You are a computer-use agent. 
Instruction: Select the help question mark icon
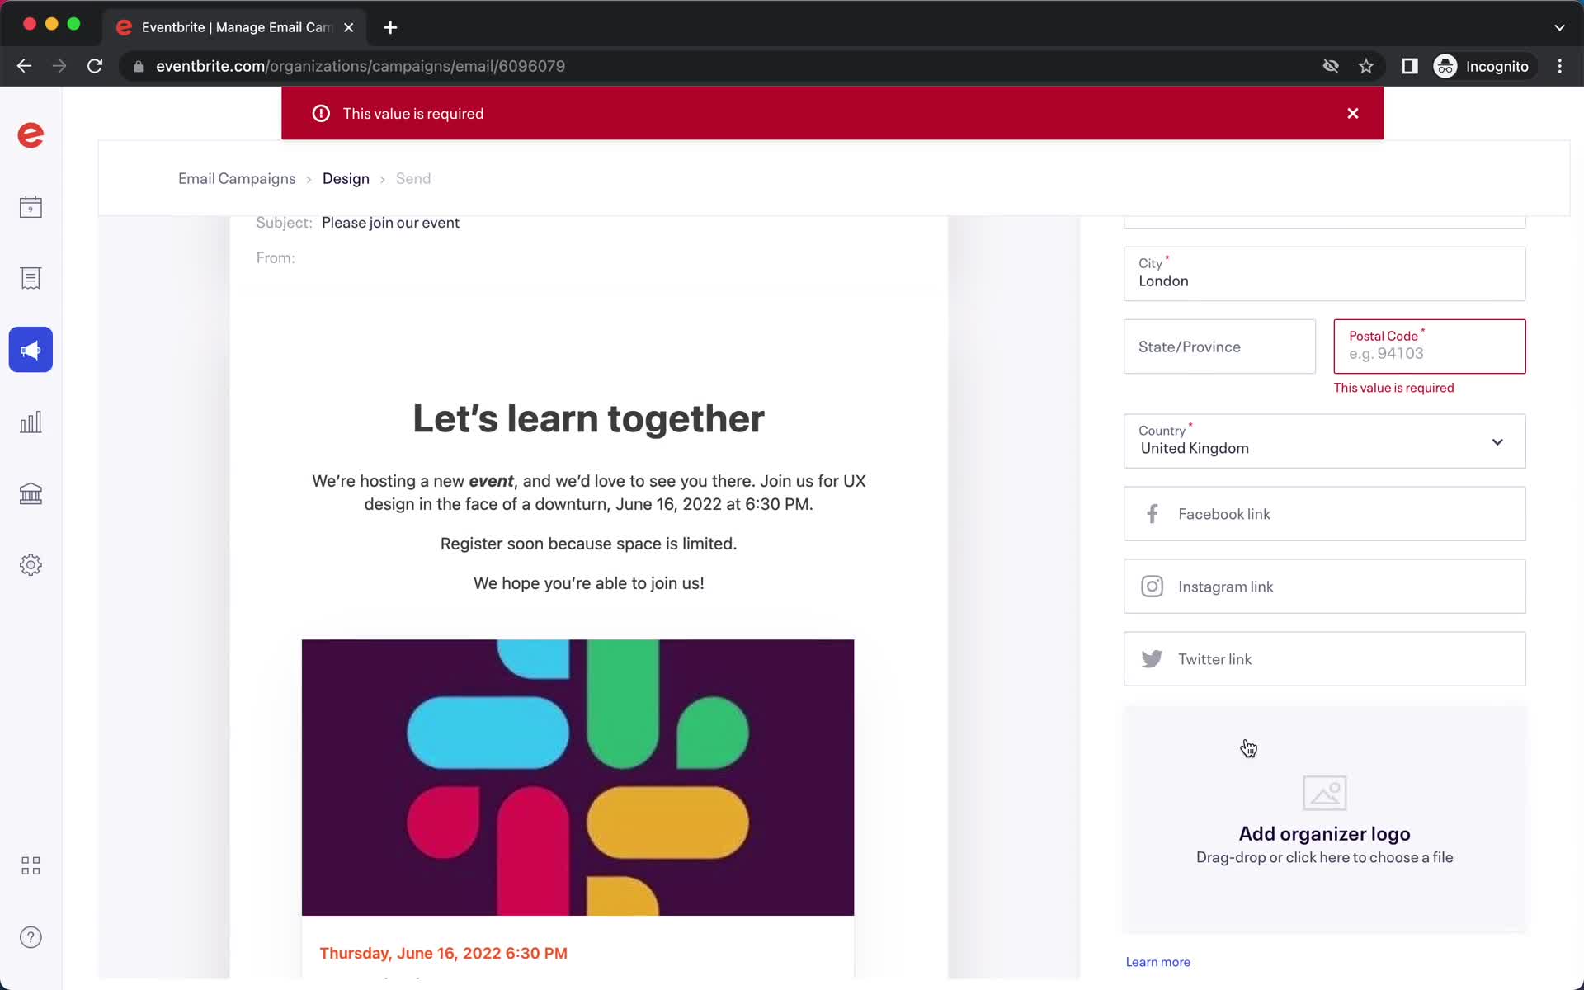31,936
